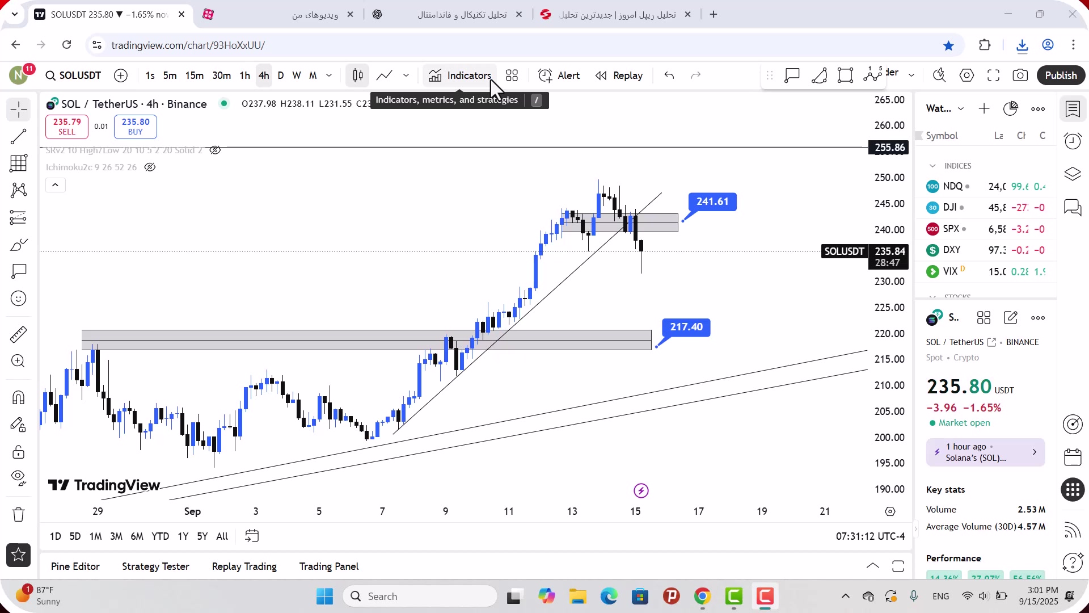Toggle visibility of Ichimoku2c indicator

click(x=150, y=167)
